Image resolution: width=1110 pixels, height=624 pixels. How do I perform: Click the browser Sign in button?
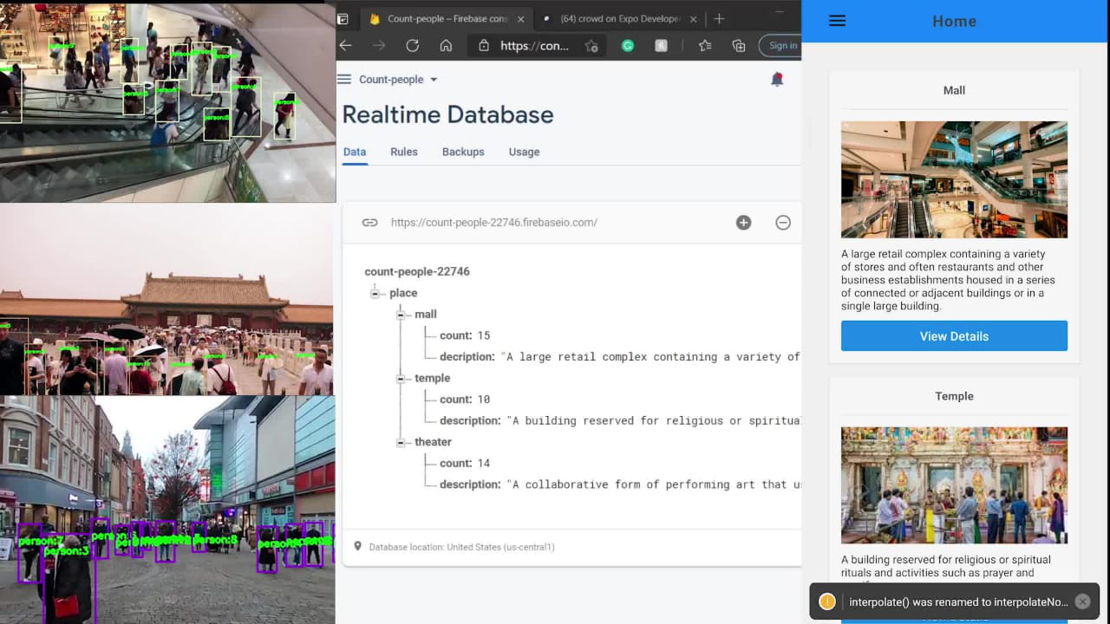782,46
